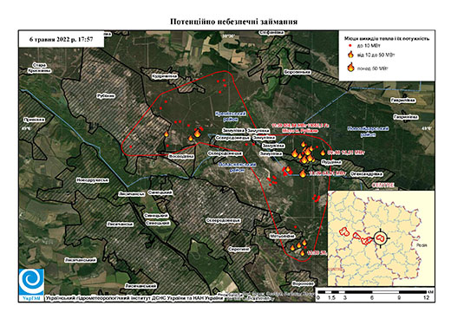The width and height of the screenshot is (451, 319).
Task: Click the 6 mark on the scale bar
Action: tap(372, 298)
